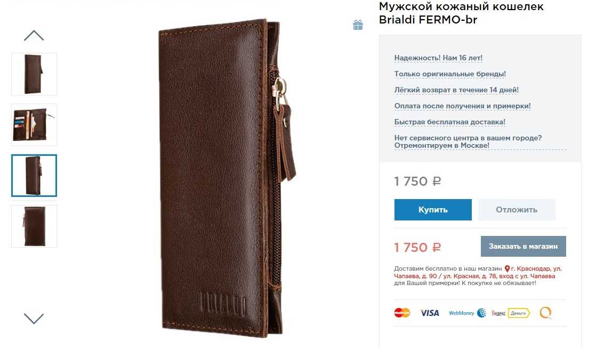Select the fourth wallet back-view thumbnail
This screenshot has width=596, height=348.
click(x=34, y=226)
